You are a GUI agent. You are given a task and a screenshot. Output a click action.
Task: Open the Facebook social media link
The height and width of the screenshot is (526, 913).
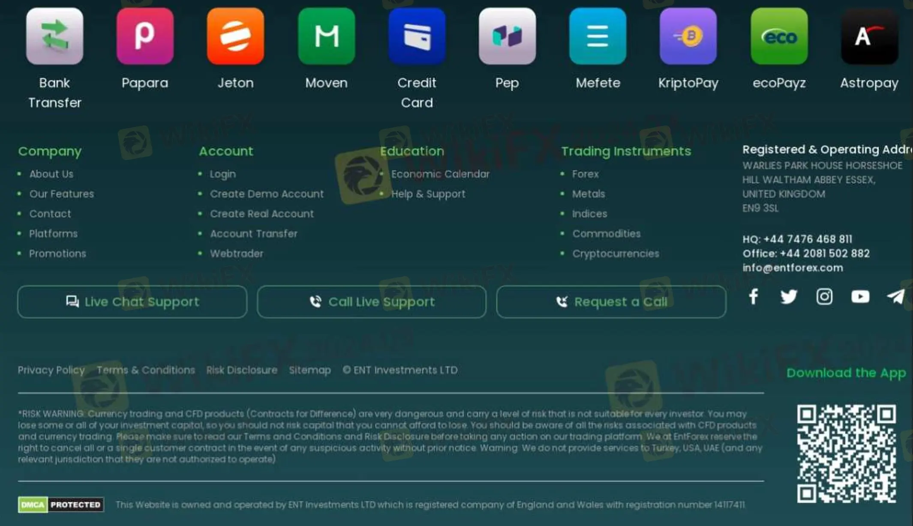click(x=752, y=296)
